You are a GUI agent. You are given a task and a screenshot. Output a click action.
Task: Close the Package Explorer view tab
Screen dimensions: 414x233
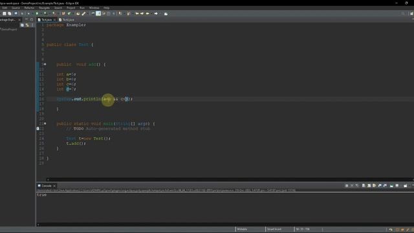pyautogui.click(x=19, y=20)
